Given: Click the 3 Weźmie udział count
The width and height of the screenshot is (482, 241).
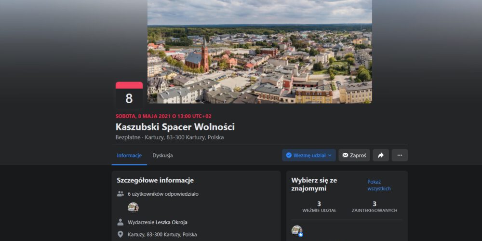Looking at the screenshot, I should [319, 207].
